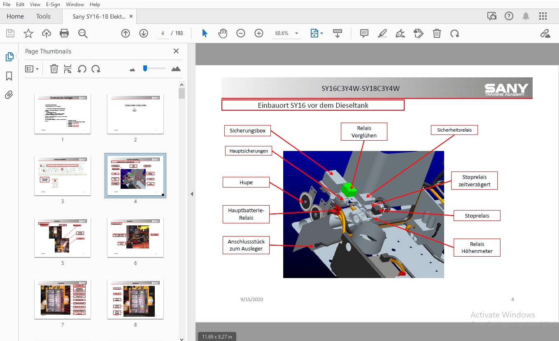Image resolution: width=559 pixels, height=341 pixels.
Task: Open the apps grid icon
Action: coord(543,16)
